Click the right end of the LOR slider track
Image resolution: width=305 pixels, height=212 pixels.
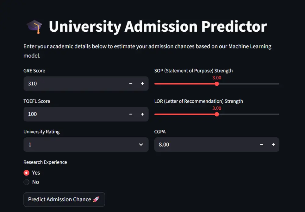coord(278,114)
